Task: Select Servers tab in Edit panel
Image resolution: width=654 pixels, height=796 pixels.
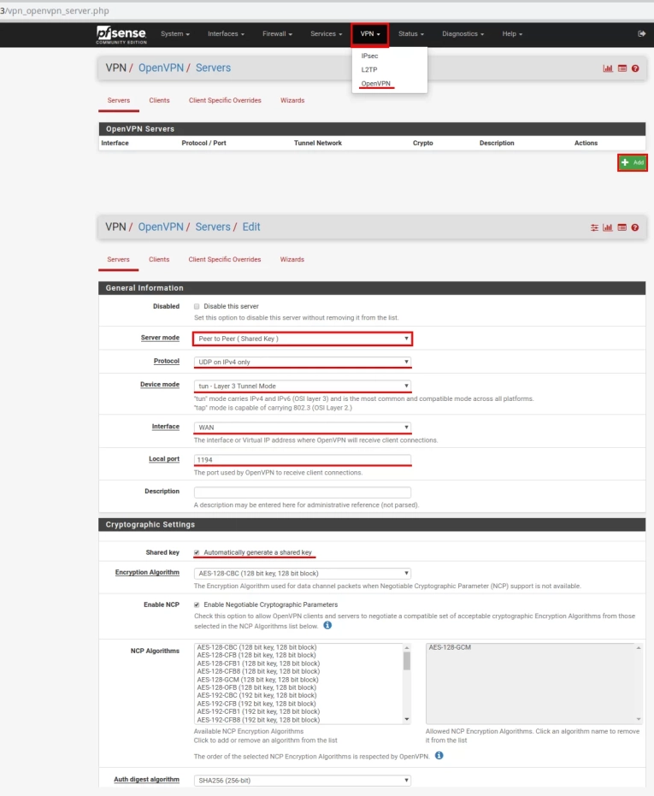Action: [118, 259]
